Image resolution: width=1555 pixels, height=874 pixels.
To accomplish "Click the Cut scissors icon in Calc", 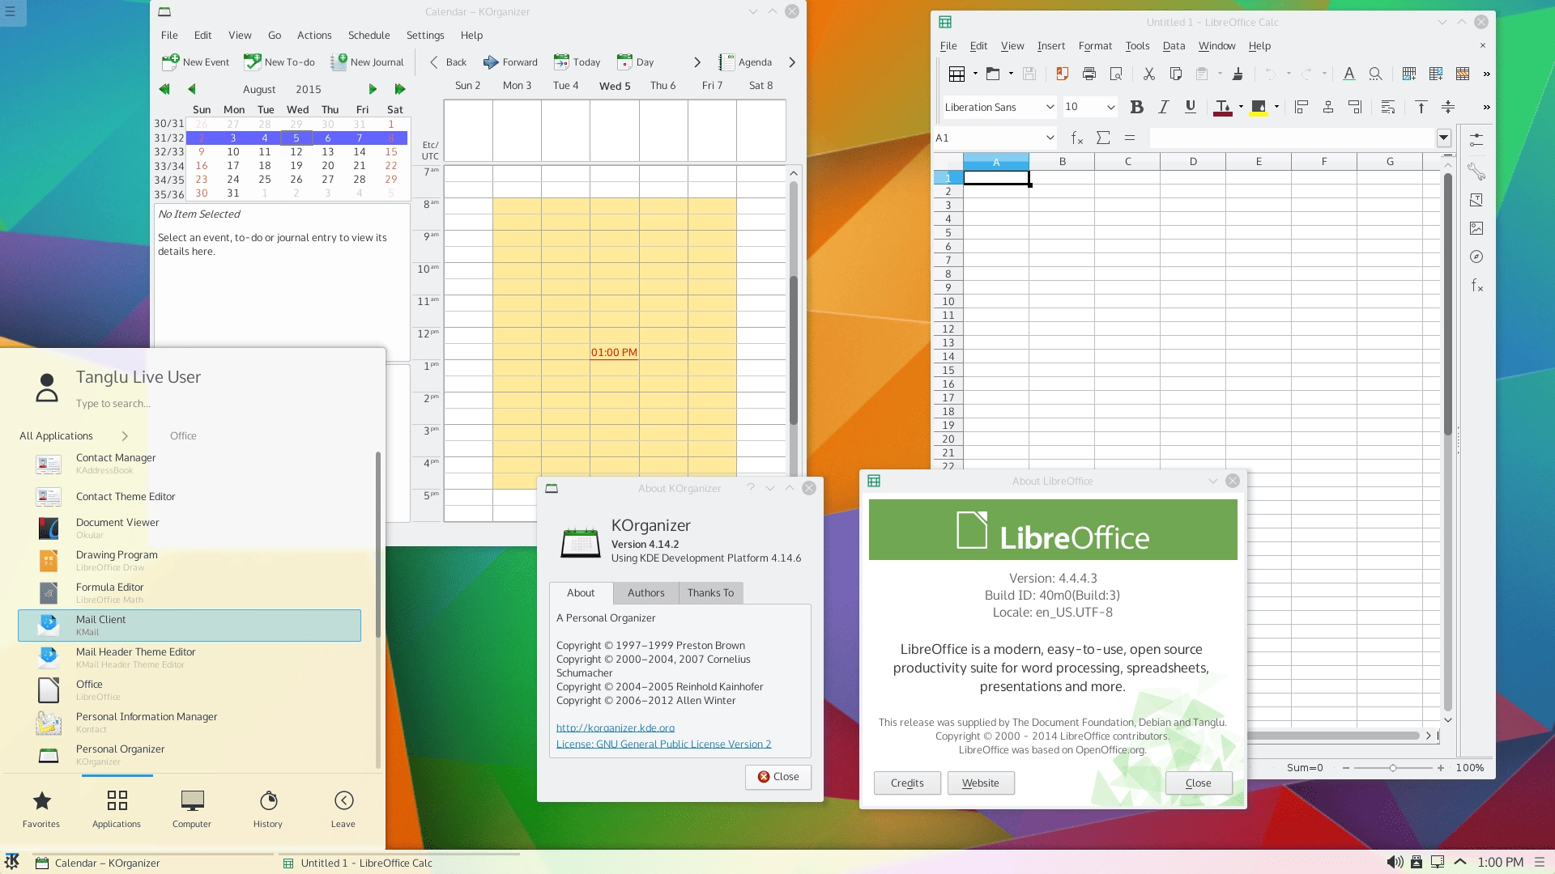I will 1148,74.
